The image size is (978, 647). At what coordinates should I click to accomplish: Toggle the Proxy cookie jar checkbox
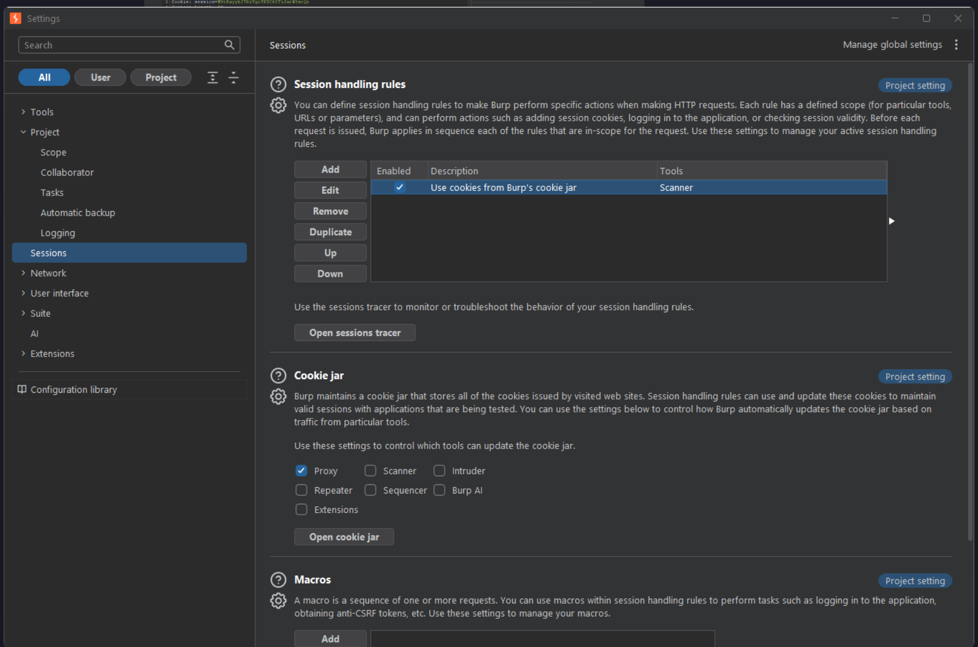(301, 471)
